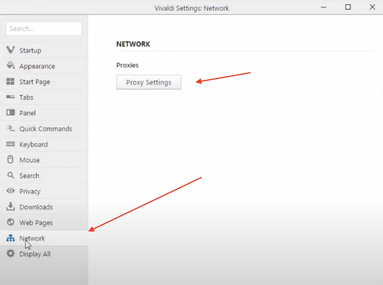Click the gear icon for Display All
The height and width of the screenshot is (285, 383).
(11, 253)
